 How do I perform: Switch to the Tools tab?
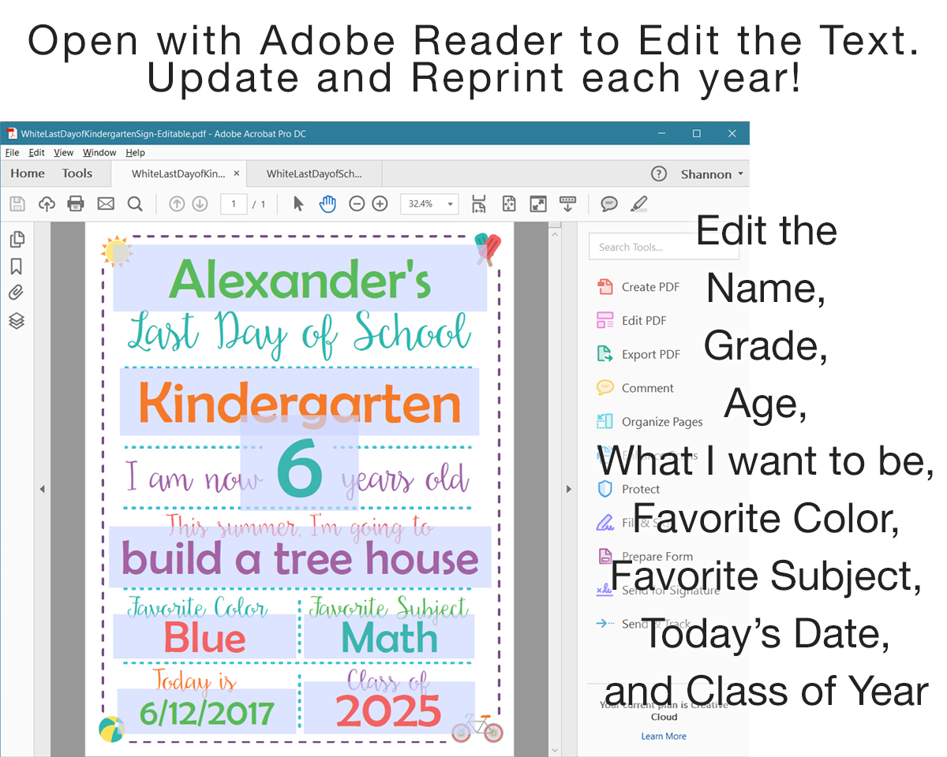77,173
